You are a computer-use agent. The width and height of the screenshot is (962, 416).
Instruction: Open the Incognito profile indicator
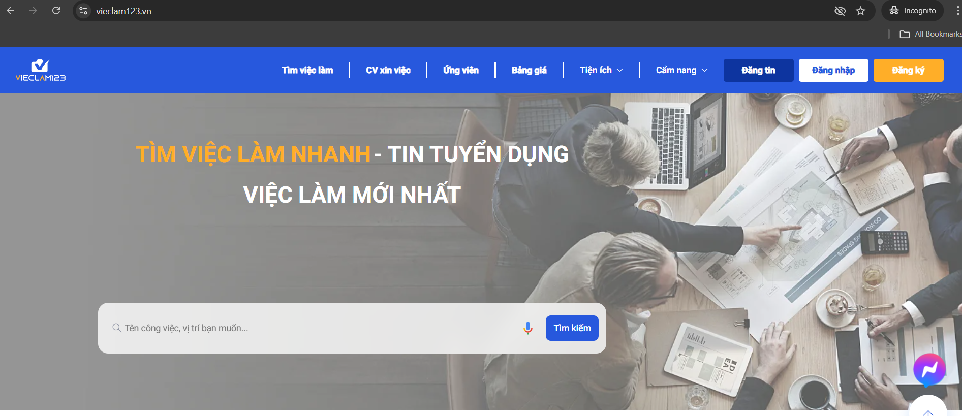[x=913, y=11]
